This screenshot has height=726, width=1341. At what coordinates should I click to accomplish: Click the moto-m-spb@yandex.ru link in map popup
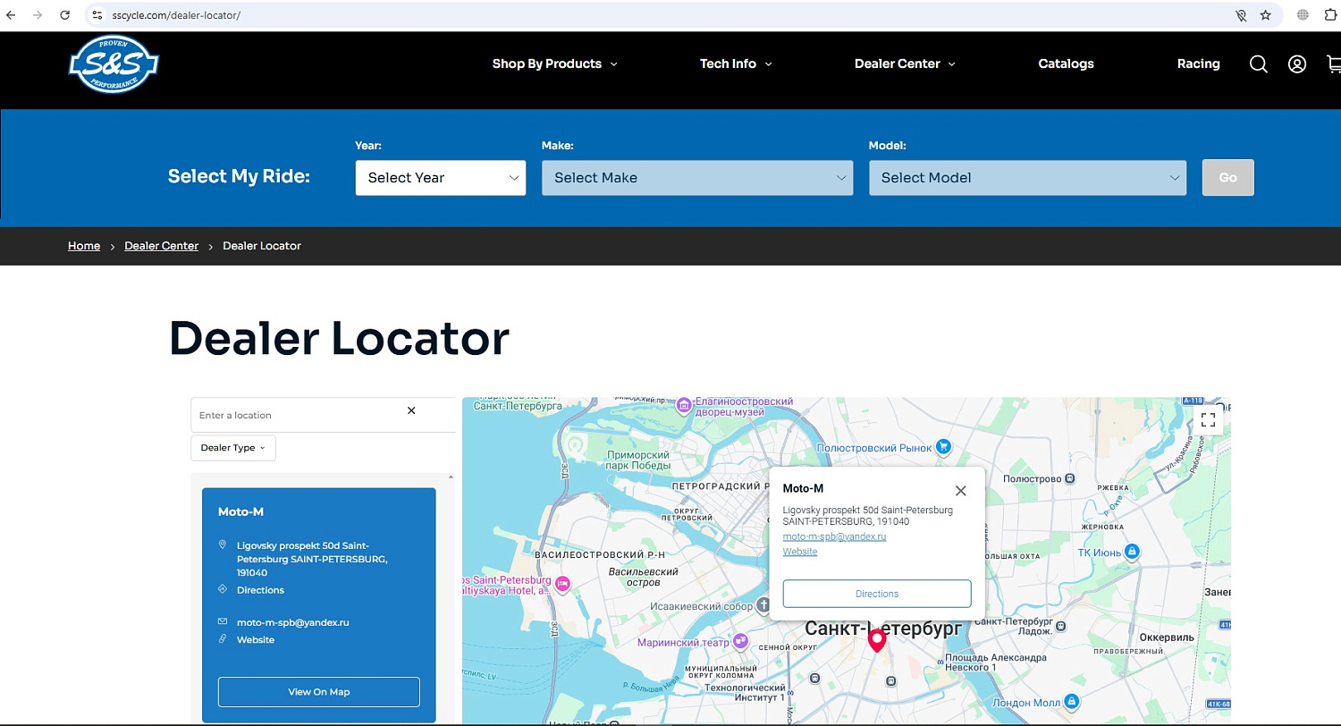point(834,536)
